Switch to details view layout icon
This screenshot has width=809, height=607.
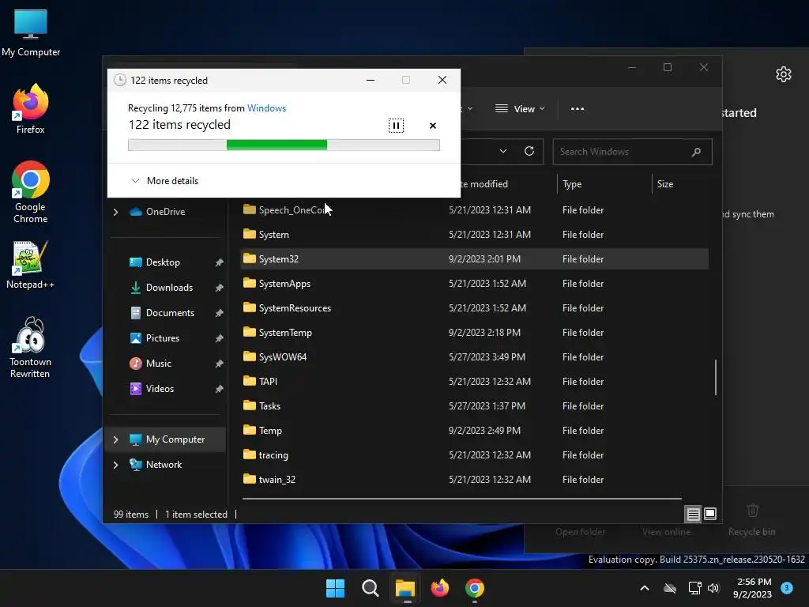pyautogui.click(x=693, y=514)
